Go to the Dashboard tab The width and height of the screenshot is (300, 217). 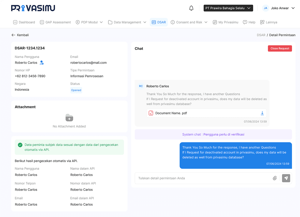click(24, 22)
